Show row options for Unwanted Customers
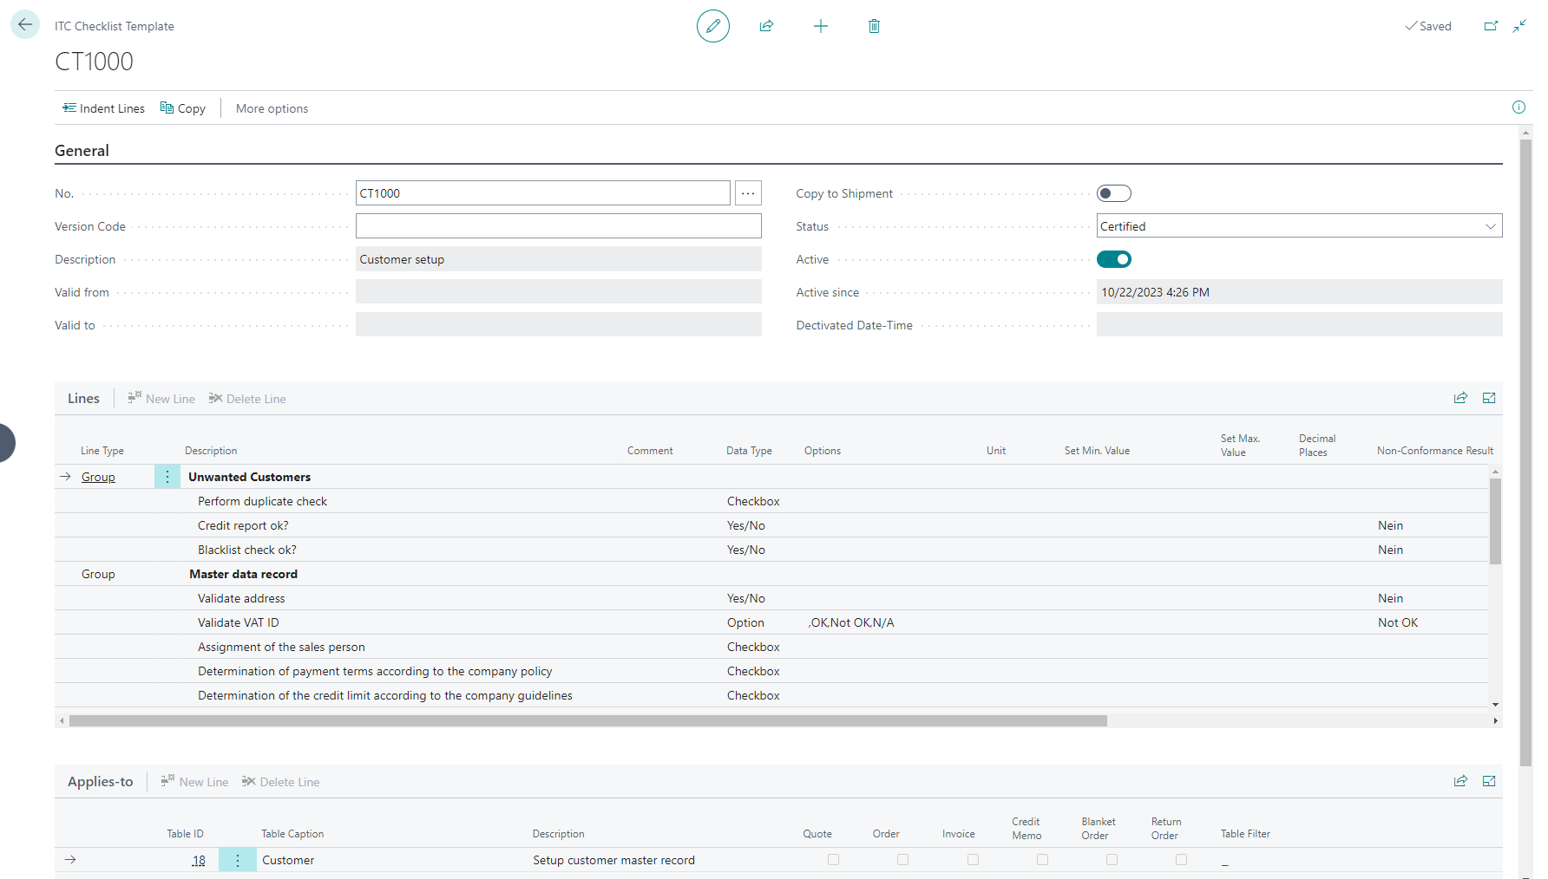Viewport: 1548px width, 879px height. [167, 477]
